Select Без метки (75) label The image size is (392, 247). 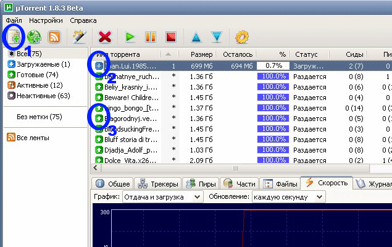pyautogui.click(x=40, y=117)
